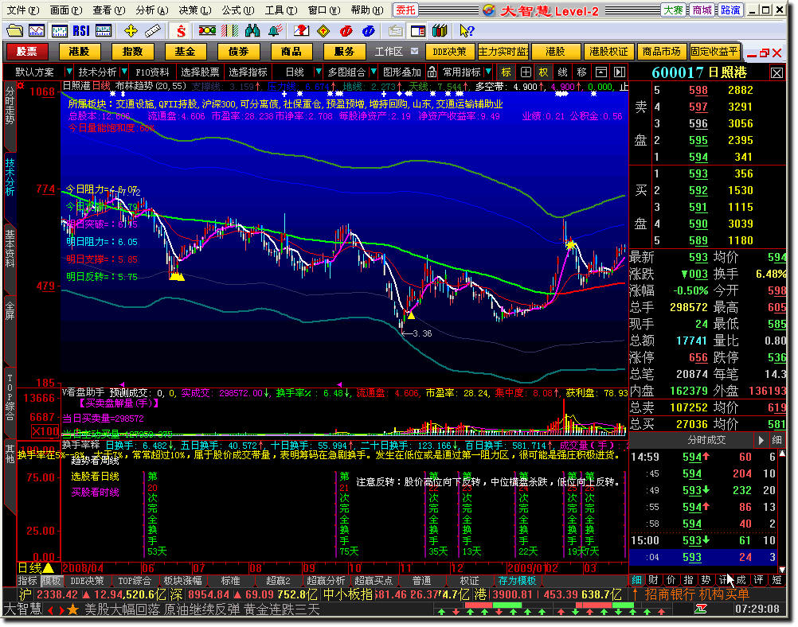
Task: Toggle the 权 adjusted price button
Action: 543,72
